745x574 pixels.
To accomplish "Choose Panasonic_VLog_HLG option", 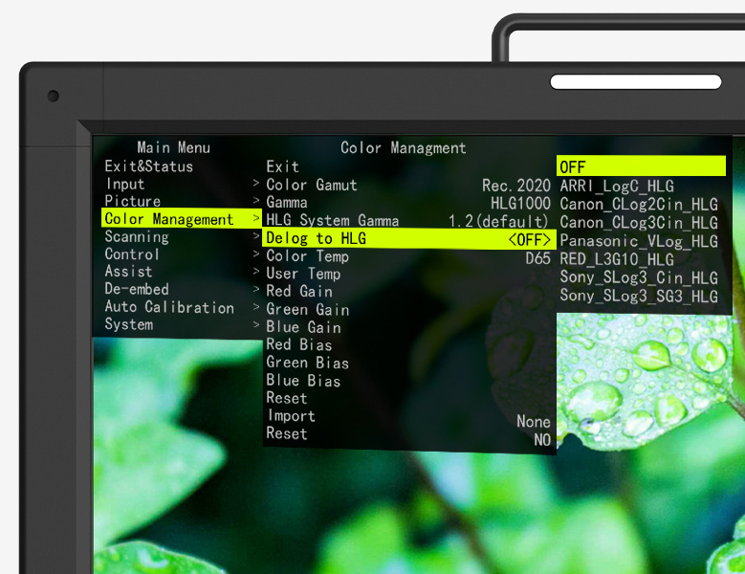I will pyautogui.click(x=639, y=241).
